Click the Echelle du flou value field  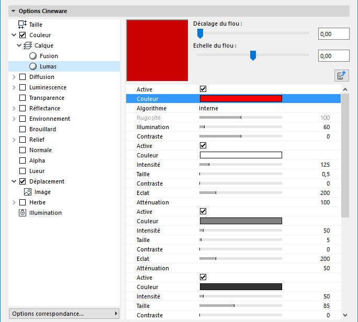click(333, 55)
